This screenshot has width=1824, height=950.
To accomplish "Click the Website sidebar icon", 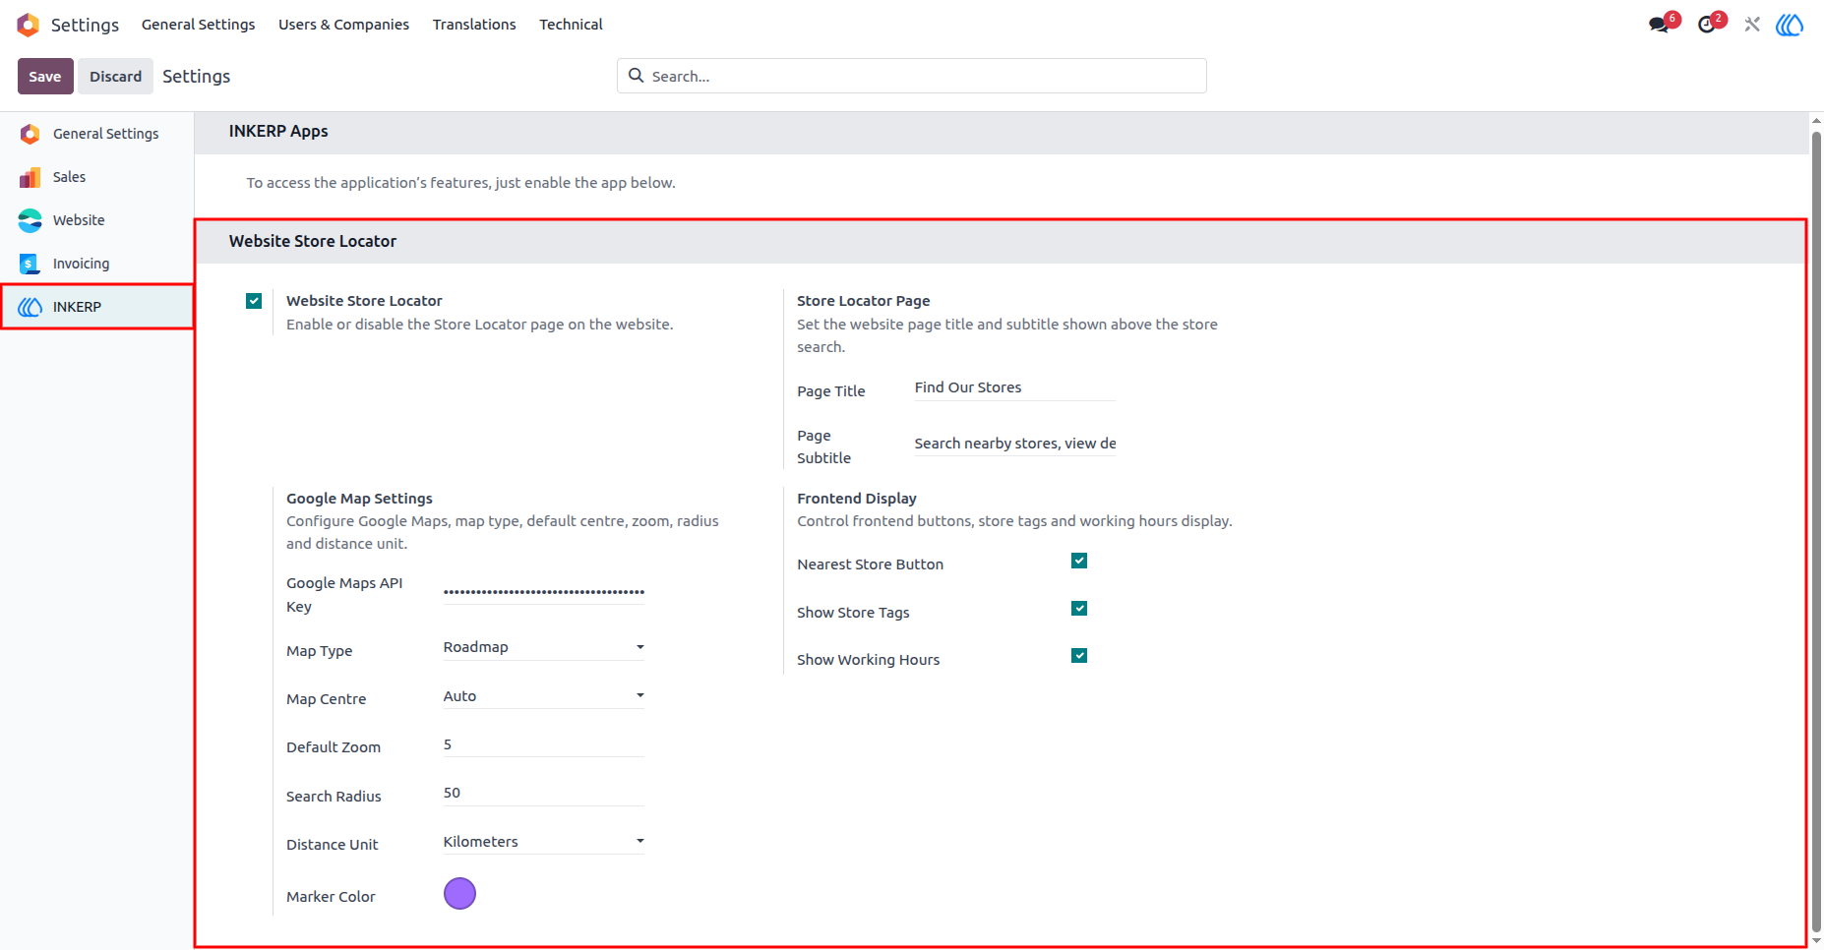I will pos(30,220).
